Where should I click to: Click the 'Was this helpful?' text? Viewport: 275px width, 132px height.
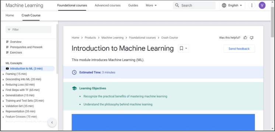click(230, 38)
